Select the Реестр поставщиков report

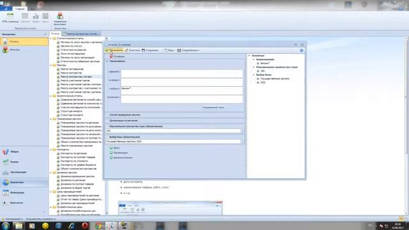pos(72,69)
